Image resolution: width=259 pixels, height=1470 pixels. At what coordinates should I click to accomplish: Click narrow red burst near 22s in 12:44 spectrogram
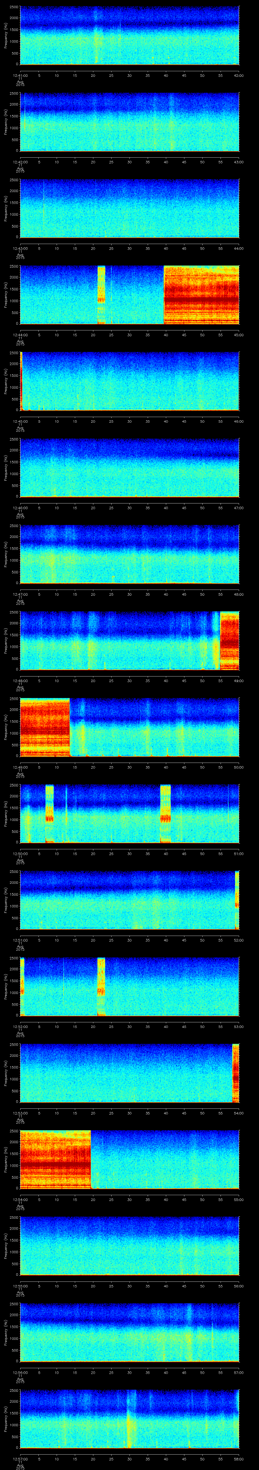101,294
